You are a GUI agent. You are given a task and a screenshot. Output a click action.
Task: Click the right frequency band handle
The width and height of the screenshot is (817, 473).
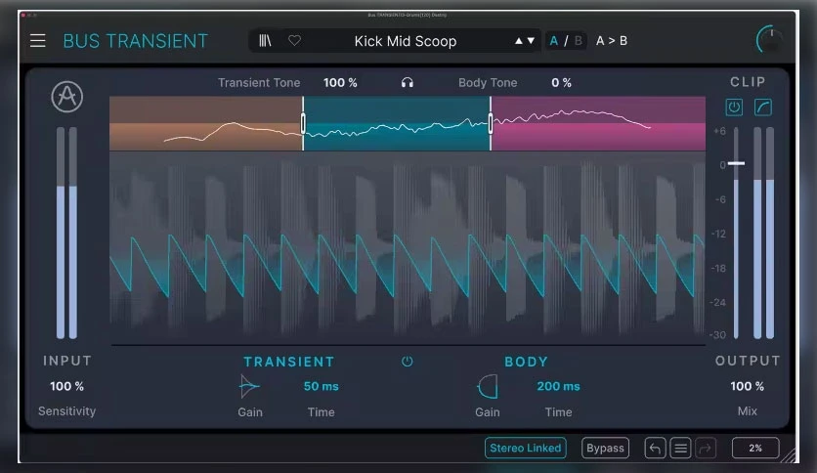(x=491, y=123)
